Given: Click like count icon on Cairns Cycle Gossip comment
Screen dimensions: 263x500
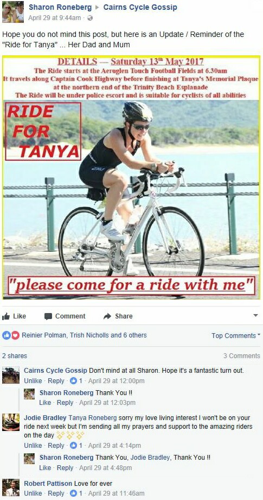Looking at the screenshot, I should (73, 381).
